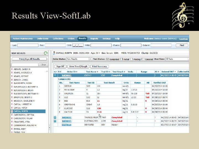Sort by Ordered D&T column
The width and height of the screenshot is (199, 149).
coord(168,72)
